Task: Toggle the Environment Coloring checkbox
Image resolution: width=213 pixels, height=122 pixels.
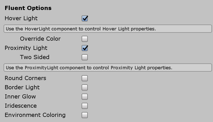Action: point(85,115)
